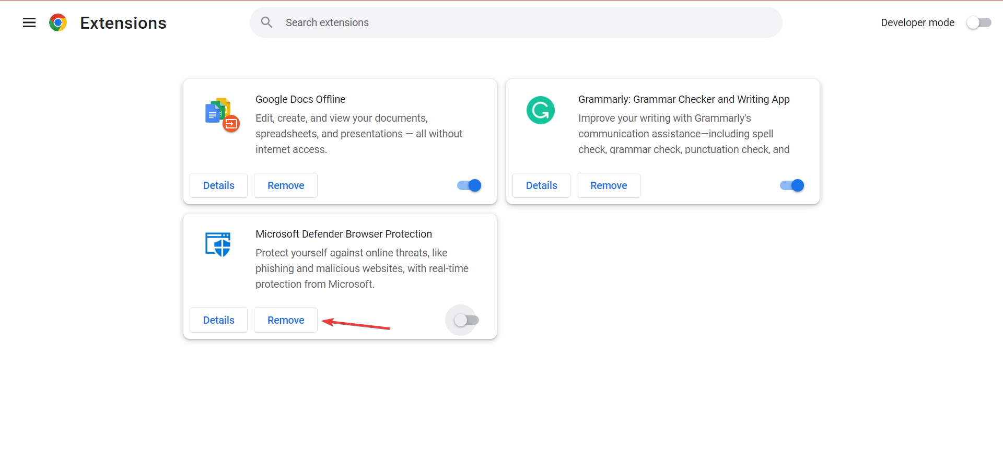Open Details for Microsoft Defender extension

218,320
